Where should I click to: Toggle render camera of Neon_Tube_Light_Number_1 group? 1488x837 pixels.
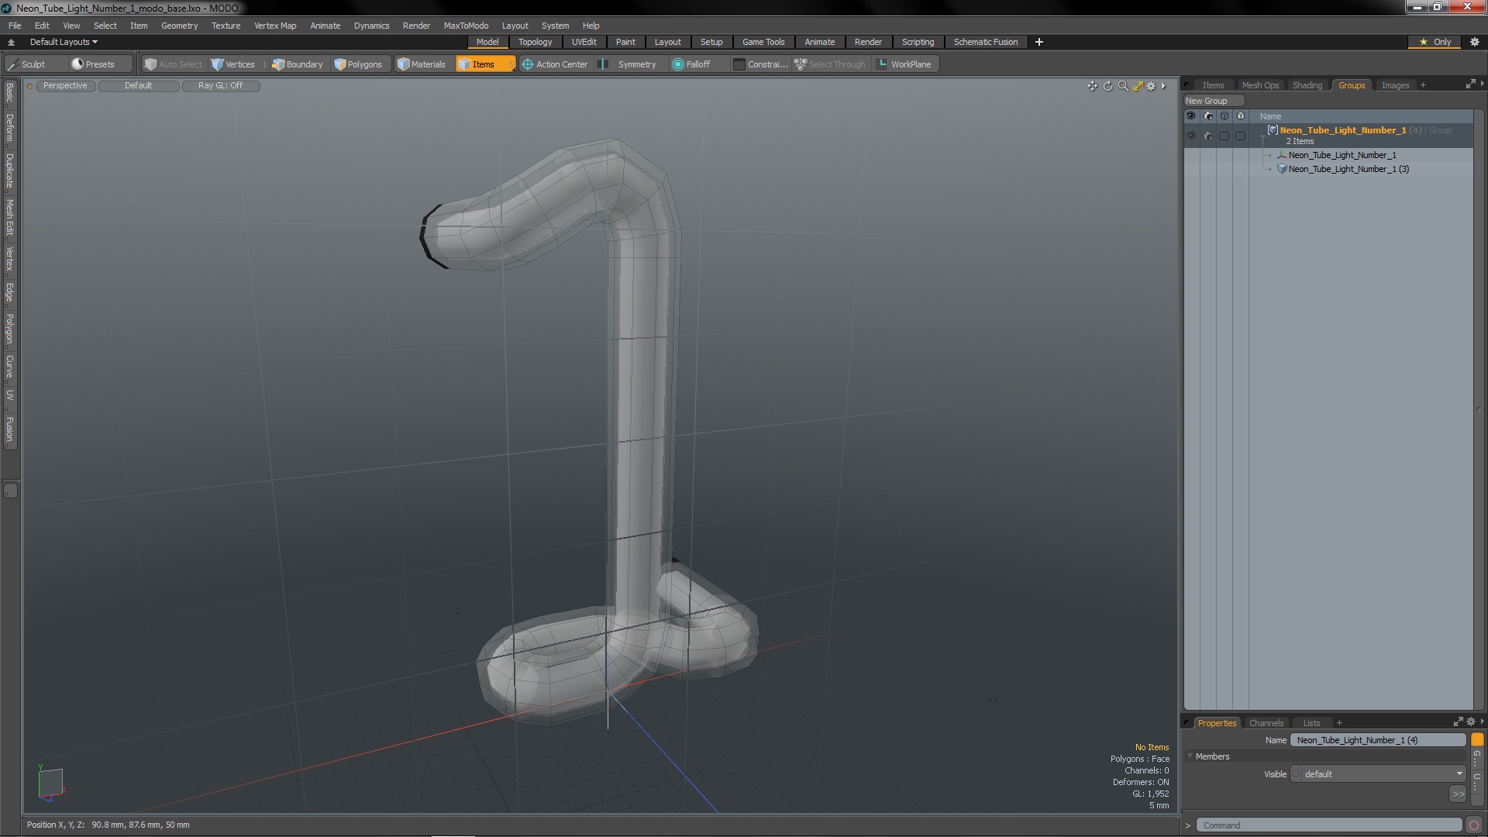1207,136
